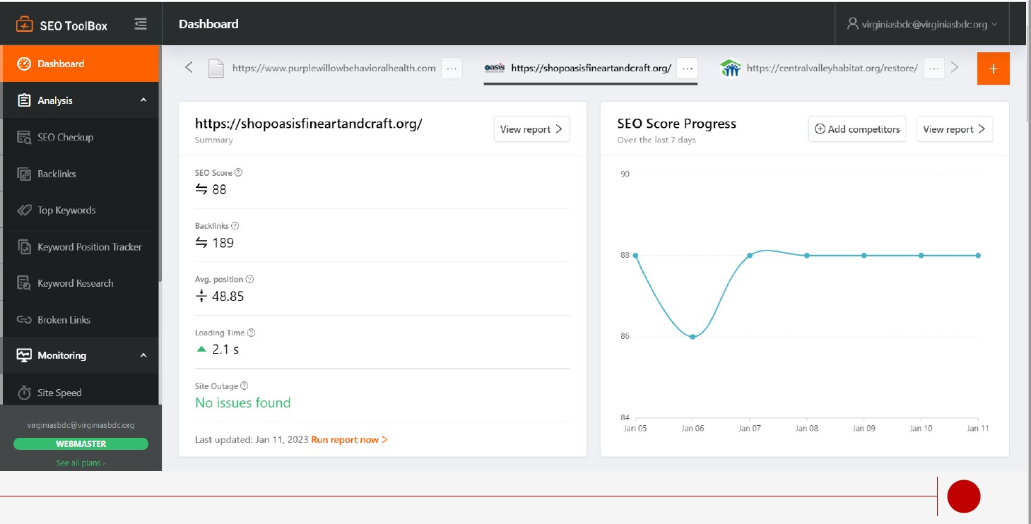Click the Avg. position help icon
This screenshot has width=1031, height=524.
point(249,280)
